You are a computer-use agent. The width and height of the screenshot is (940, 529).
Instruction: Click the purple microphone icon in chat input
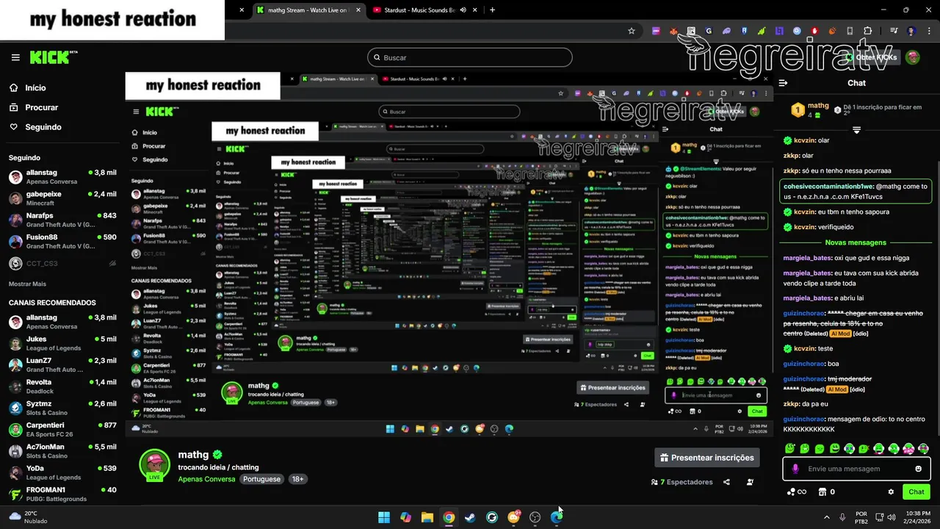point(795,469)
